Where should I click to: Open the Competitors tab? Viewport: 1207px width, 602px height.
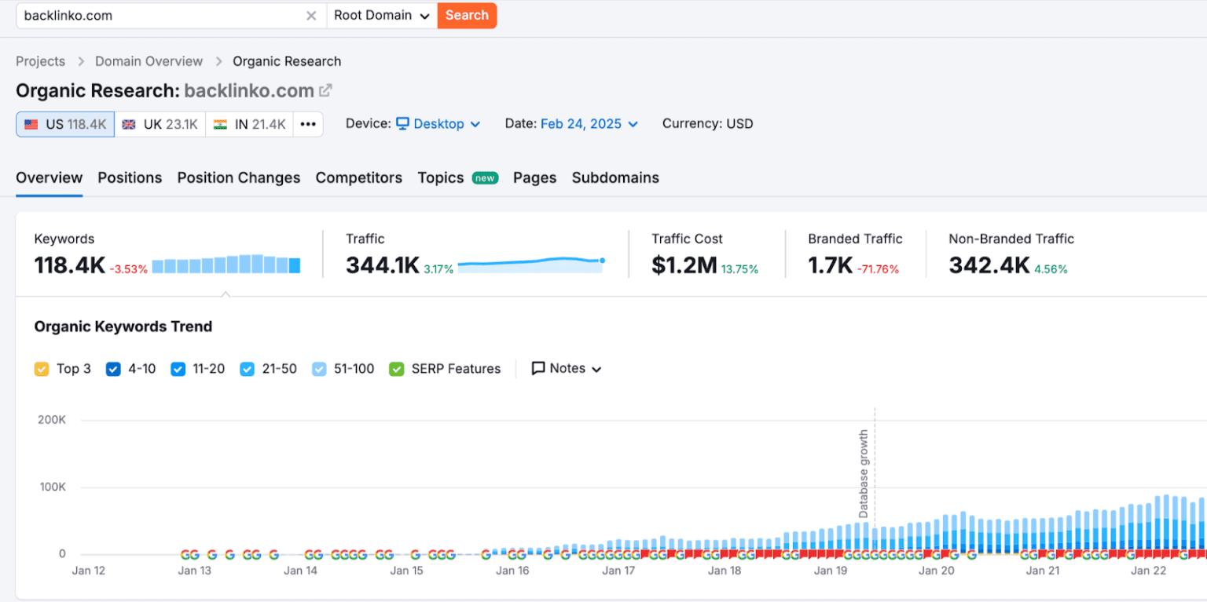pos(359,177)
